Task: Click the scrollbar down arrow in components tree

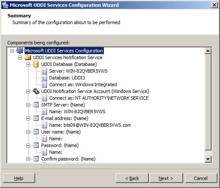Action: 208,159
